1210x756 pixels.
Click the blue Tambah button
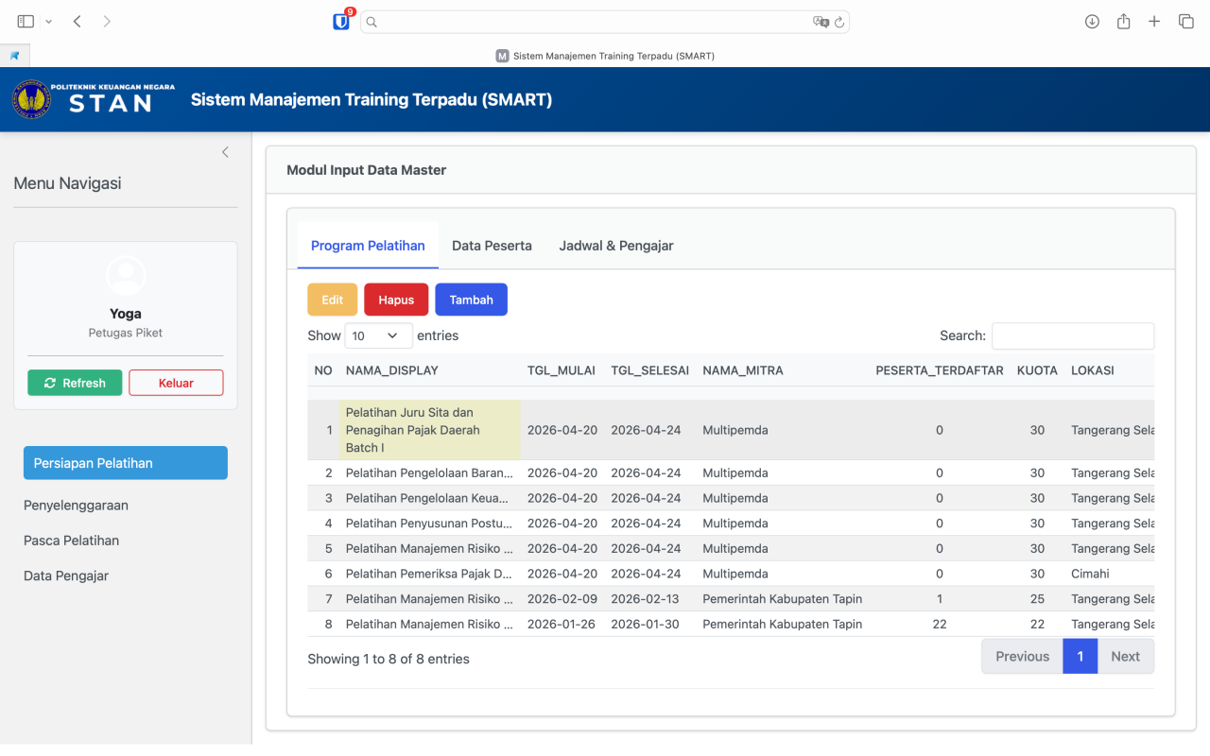[x=471, y=300]
